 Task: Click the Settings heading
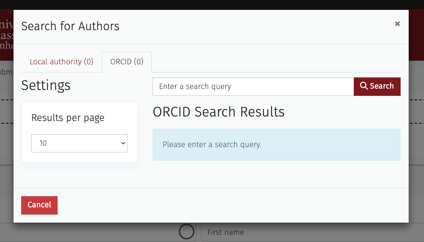(x=46, y=85)
